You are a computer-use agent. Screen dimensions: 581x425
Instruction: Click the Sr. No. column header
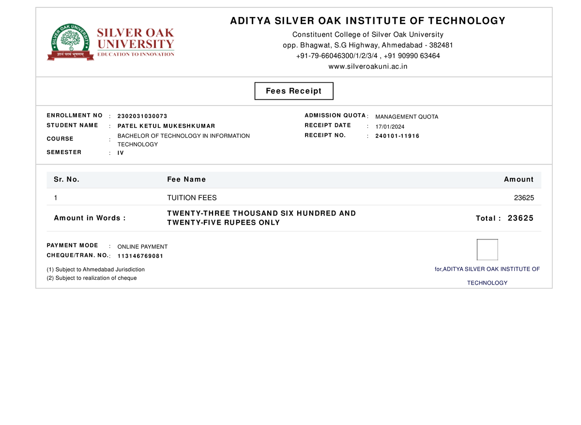click(x=66, y=179)
